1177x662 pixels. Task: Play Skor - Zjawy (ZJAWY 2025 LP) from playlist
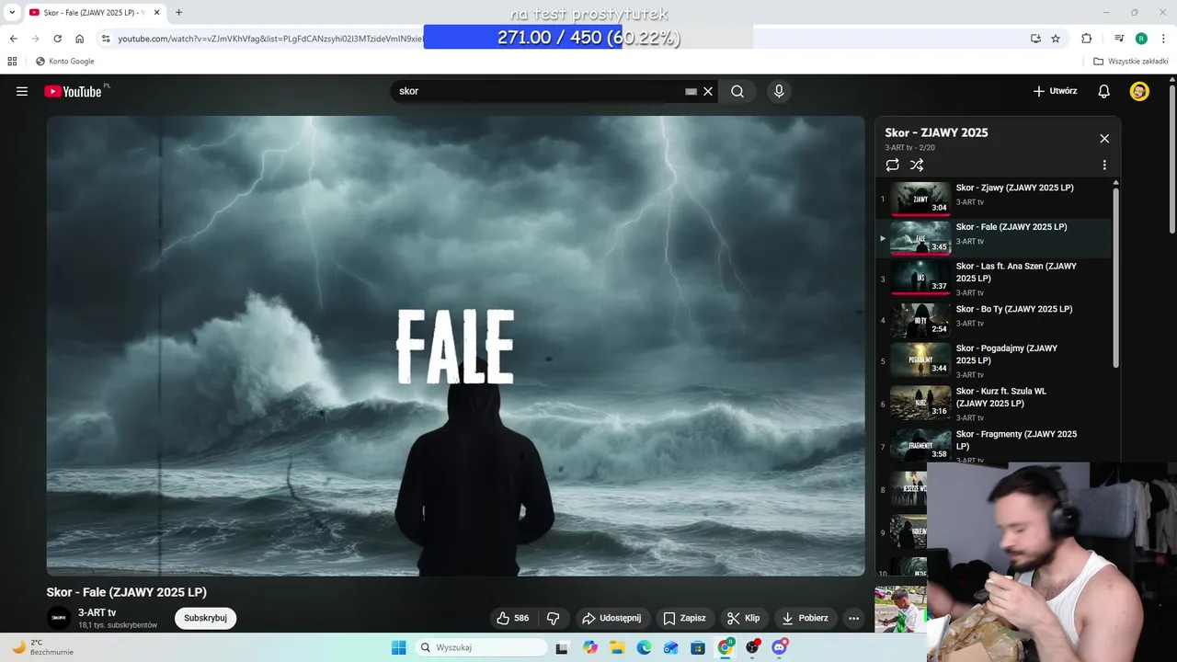994,199
